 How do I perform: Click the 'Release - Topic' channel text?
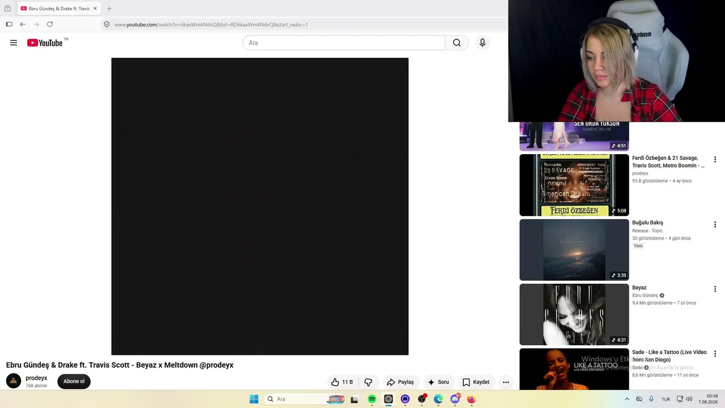coord(647,231)
